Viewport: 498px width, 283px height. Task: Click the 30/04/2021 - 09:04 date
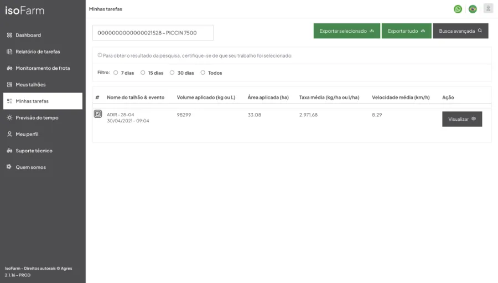pos(128,121)
